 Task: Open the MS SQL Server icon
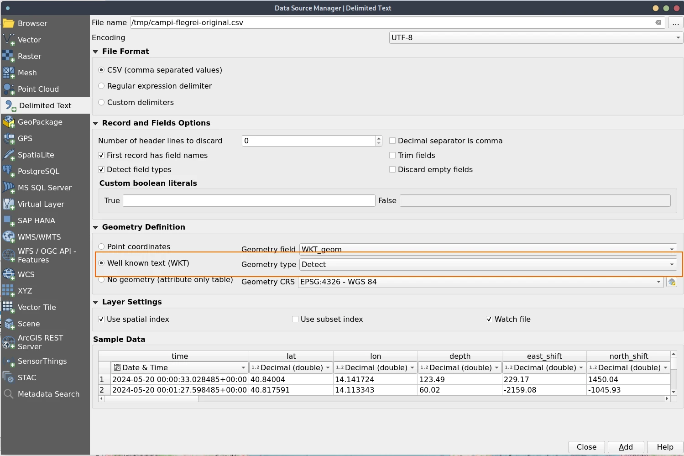(x=9, y=188)
